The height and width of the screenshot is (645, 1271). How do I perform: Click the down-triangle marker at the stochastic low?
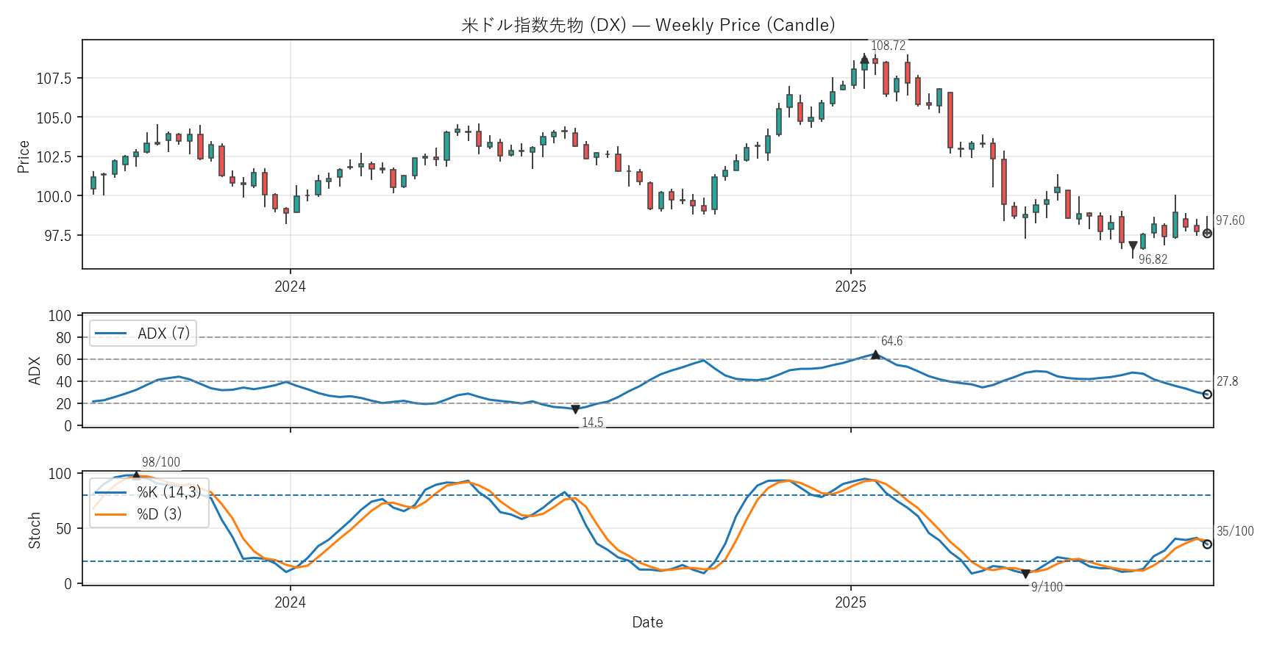(1025, 574)
